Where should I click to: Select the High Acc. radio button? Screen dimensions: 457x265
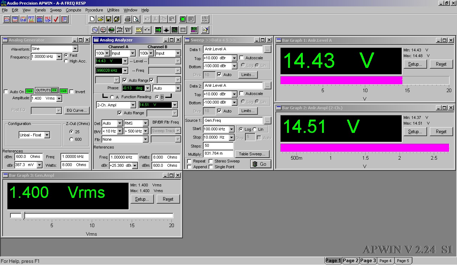click(x=66, y=61)
